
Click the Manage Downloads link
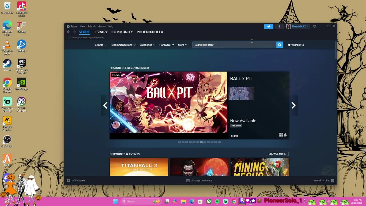point(202,181)
